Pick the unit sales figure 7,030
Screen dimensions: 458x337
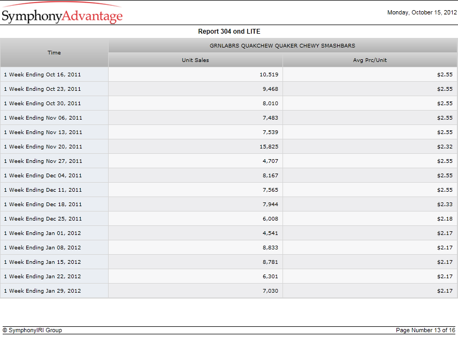coord(271,291)
